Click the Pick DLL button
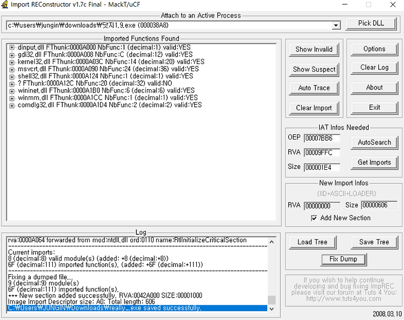The height and width of the screenshot is (320, 404). [371, 24]
